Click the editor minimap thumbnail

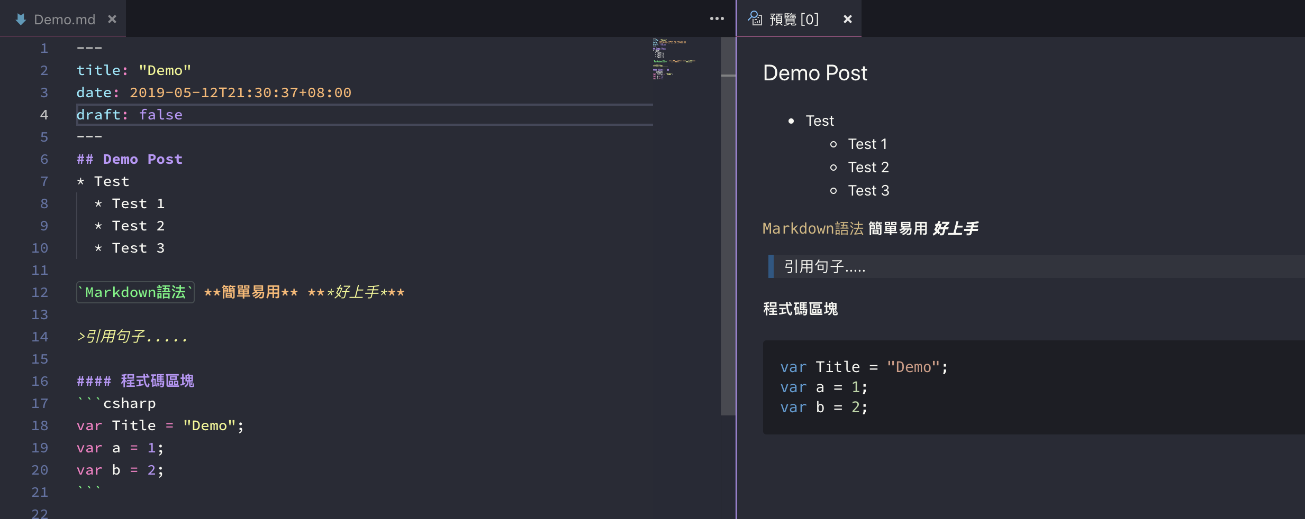click(673, 59)
